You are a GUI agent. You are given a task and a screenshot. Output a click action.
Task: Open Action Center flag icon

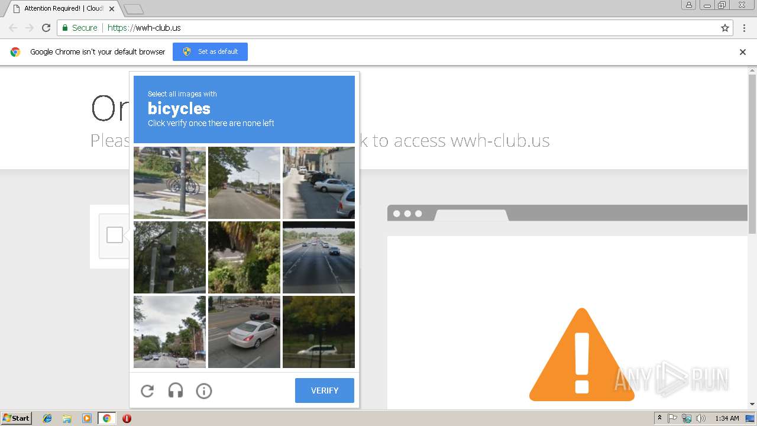pos(672,418)
